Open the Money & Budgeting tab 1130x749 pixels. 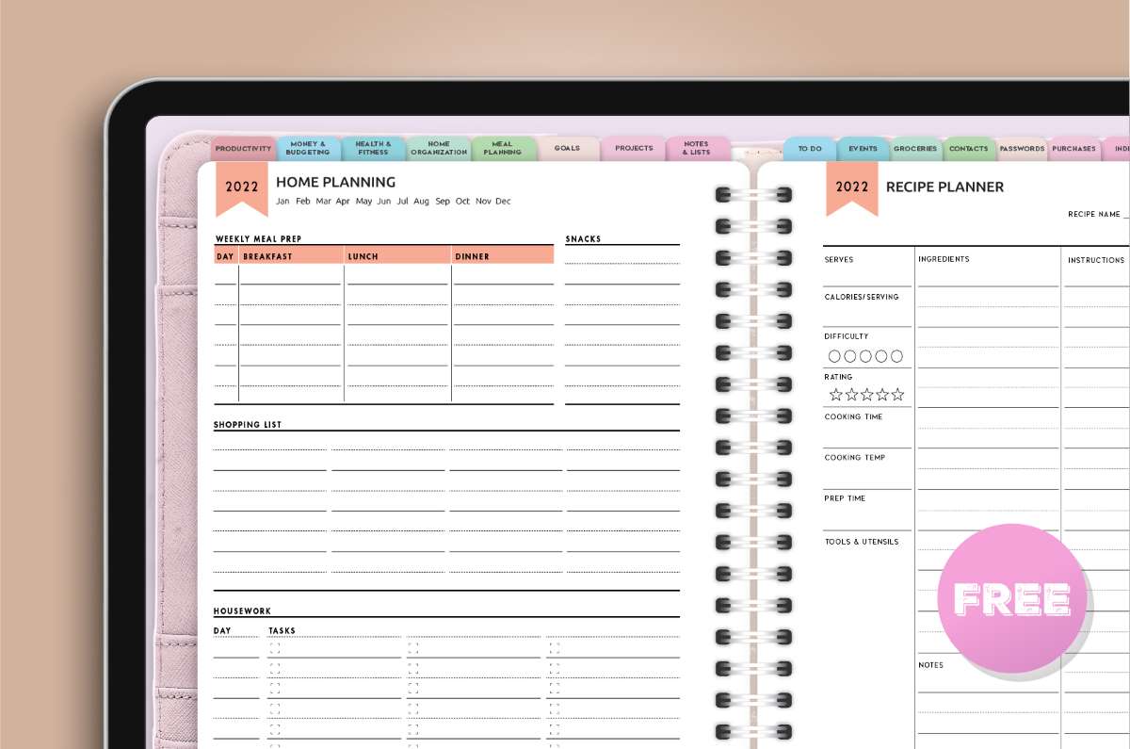(309, 146)
